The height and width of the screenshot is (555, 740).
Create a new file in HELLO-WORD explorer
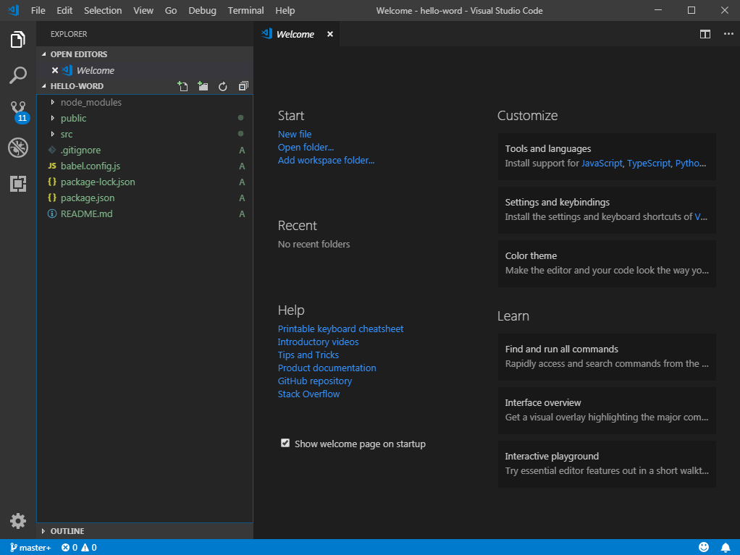click(x=182, y=86)
